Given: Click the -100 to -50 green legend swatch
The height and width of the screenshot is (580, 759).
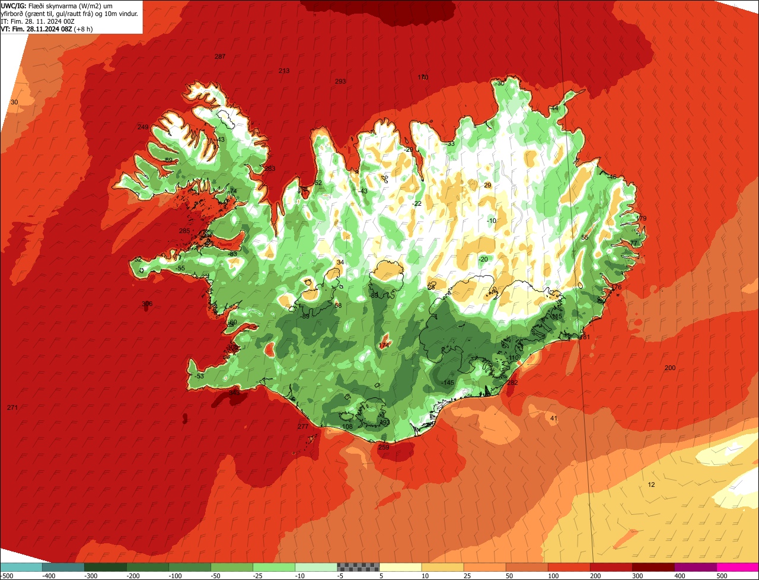Looking at the screenshot, I should [190, 567].
